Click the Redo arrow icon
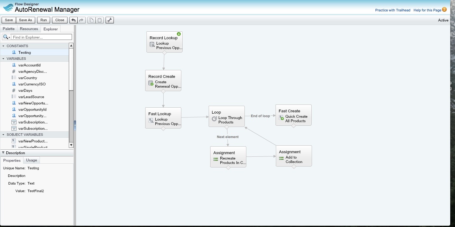455x227 pixels. click(81, 20)
